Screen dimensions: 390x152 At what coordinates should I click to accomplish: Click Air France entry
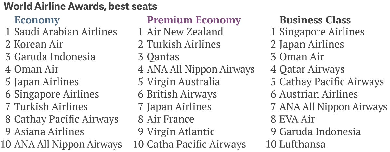pyautogui.click(x=170, y=119)
